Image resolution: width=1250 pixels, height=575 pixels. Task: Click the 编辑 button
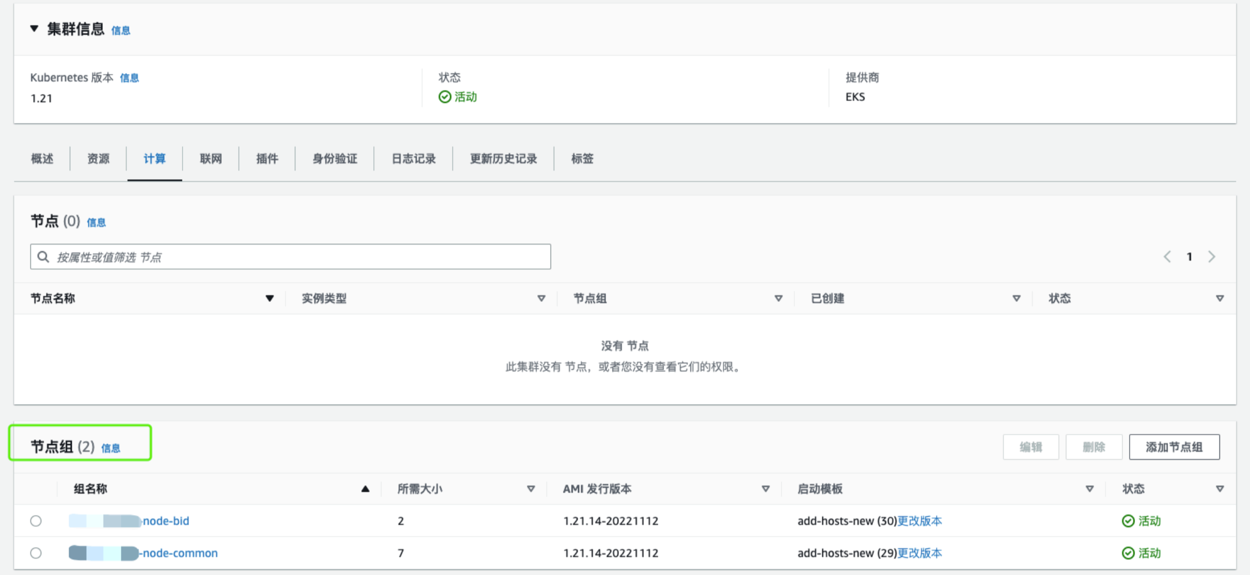click(x=1030, y=447)
